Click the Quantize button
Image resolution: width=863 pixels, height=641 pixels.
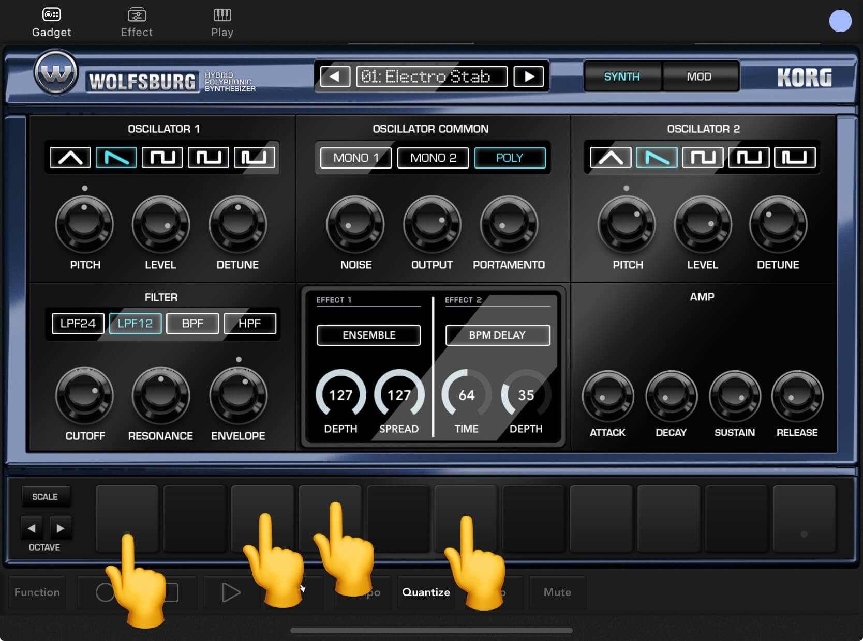(x=426, y=592)
